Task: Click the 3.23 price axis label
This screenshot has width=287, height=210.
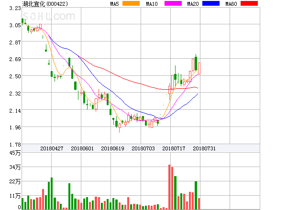Action: point(15,8)
